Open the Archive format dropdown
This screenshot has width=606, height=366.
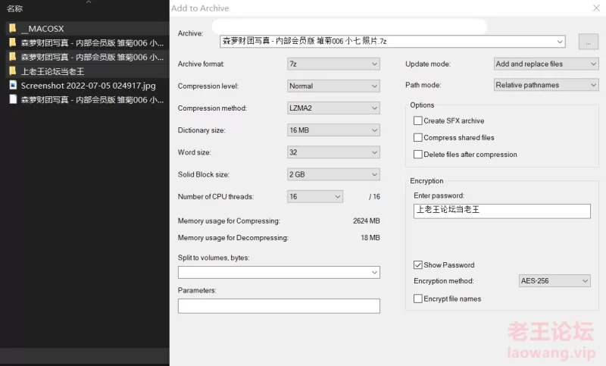333,64
